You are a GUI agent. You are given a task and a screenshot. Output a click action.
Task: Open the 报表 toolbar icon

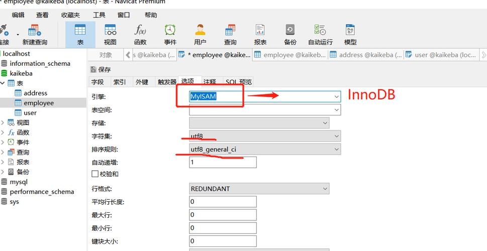coord(260,30)
